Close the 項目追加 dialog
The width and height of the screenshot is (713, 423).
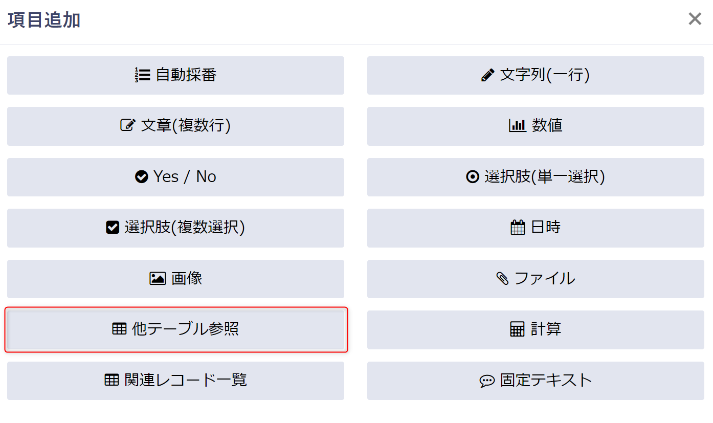click(x=695, y=19)
